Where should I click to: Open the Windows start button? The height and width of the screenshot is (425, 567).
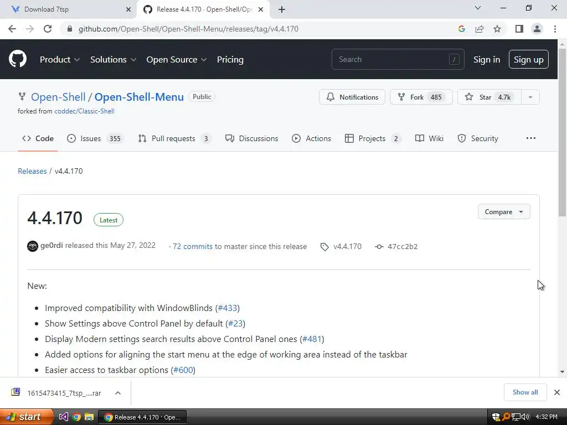tap(27, 417)
